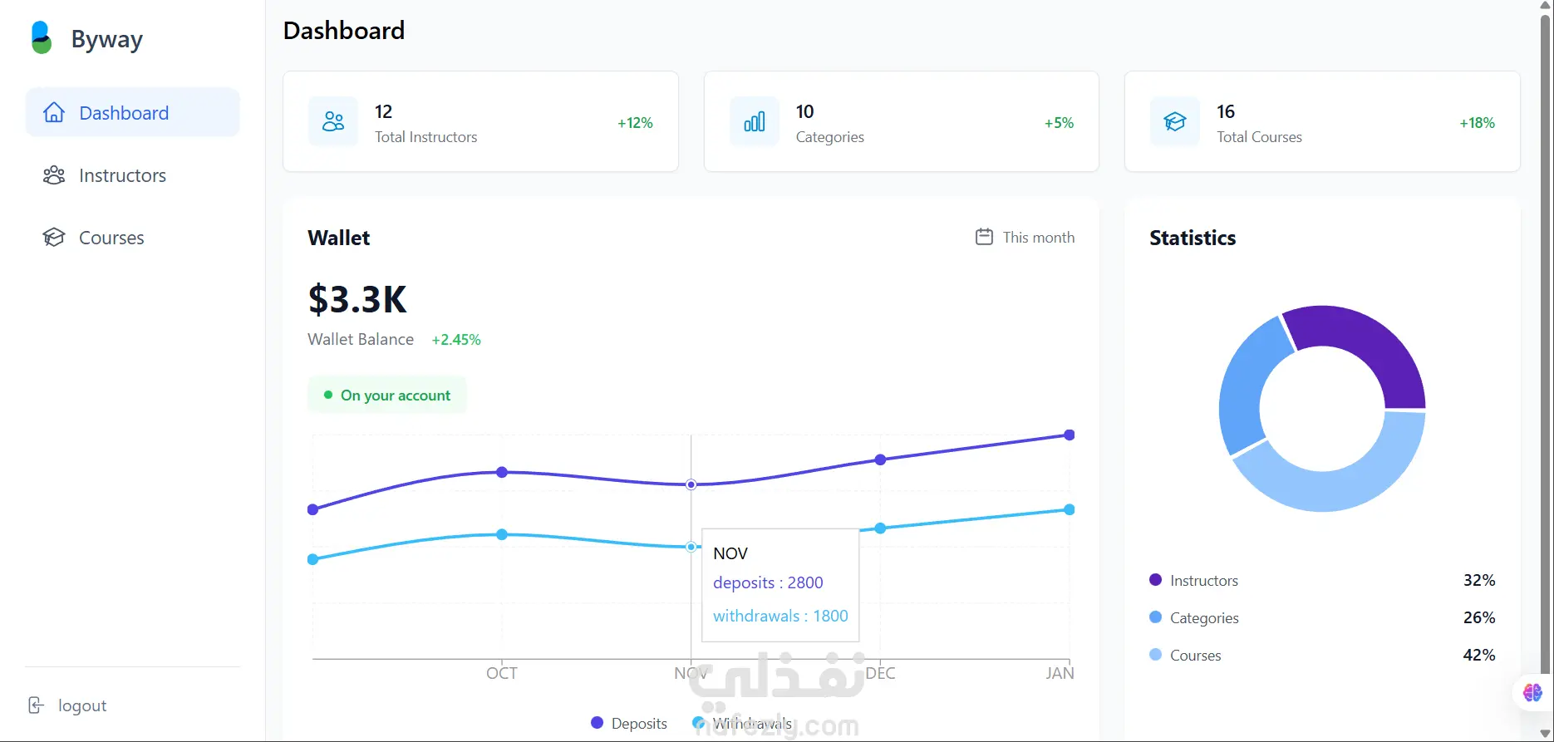1554x742 pixels.
Task: Click the Categories bar chart icon
Action: click(x=755, y=122)
